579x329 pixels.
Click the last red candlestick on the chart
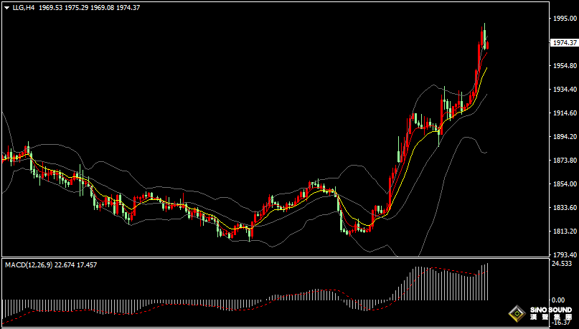pos(488,47)
